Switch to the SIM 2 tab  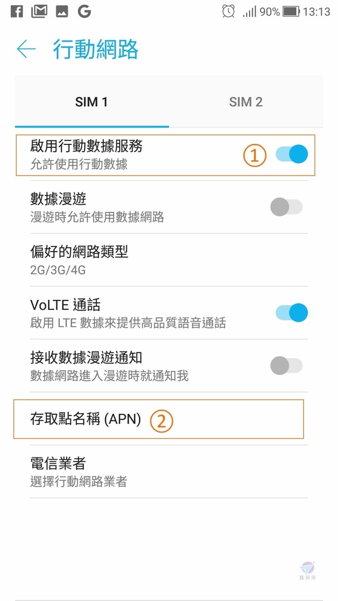[246, 102]
